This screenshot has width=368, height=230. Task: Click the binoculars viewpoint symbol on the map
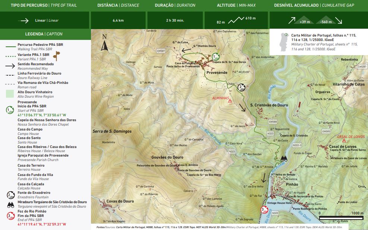point(284,158)
